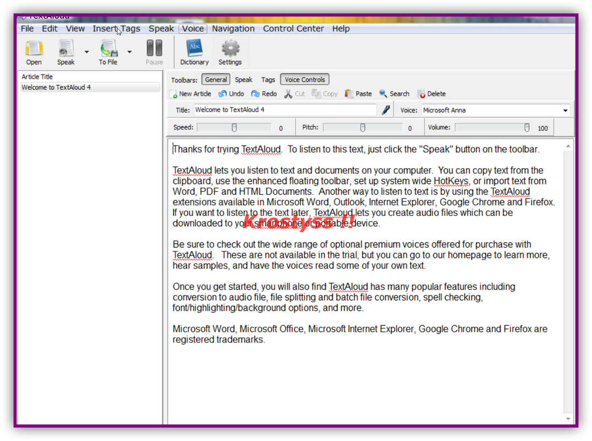Click the volume value 100

[542, 128]
